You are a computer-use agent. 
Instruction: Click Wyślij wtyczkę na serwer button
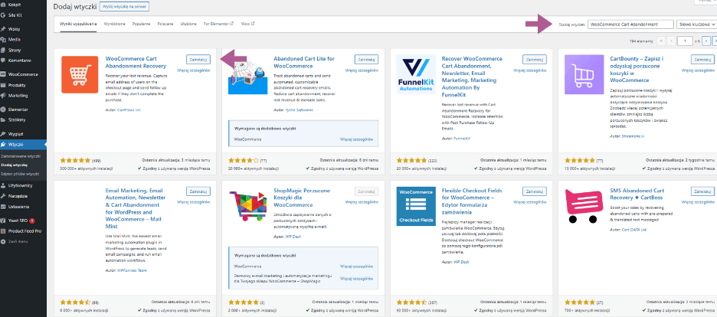[x=124, y=8]
